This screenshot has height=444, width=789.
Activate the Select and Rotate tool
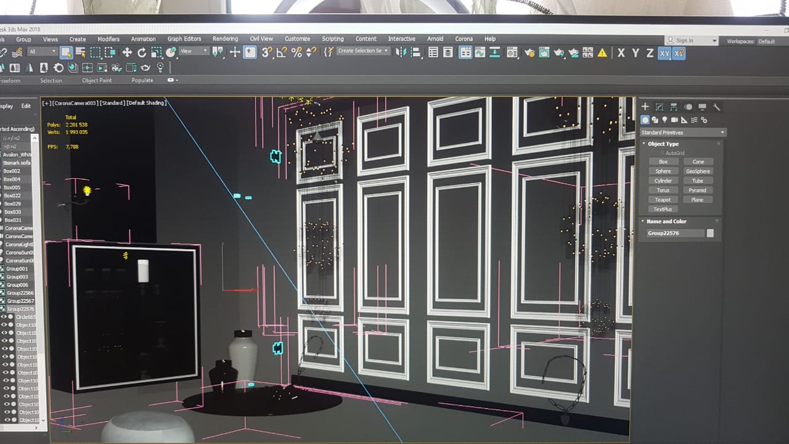142,52
